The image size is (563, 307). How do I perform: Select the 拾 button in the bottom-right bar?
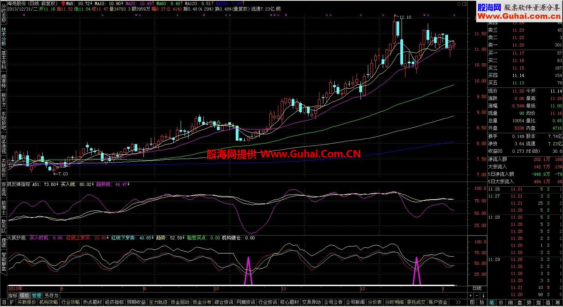tap(482, 302)
